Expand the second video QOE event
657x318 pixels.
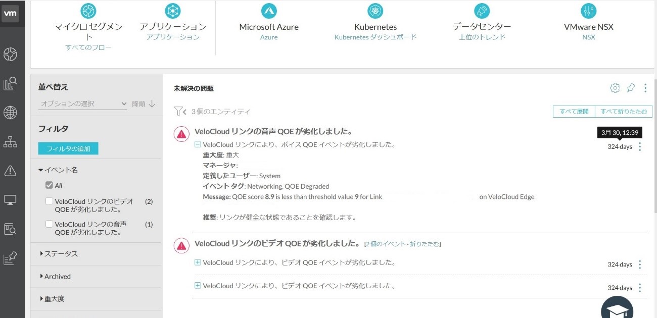click(x=198, y=286)
